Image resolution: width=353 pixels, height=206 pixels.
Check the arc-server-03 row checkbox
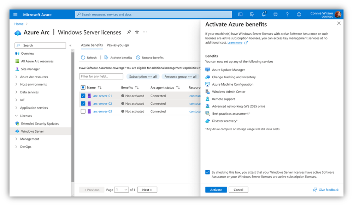tap(83, 111)
